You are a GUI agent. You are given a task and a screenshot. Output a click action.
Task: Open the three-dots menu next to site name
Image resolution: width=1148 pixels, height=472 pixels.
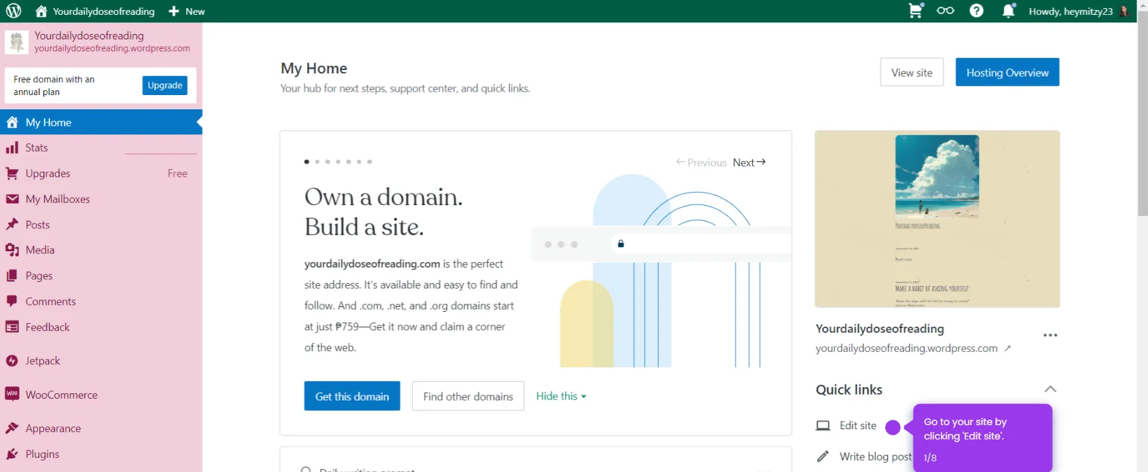tap(1050, 335)
